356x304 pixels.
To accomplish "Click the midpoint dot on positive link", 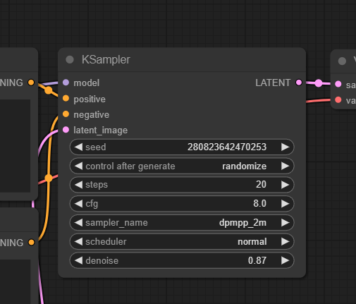I will (x=49, y=90).
